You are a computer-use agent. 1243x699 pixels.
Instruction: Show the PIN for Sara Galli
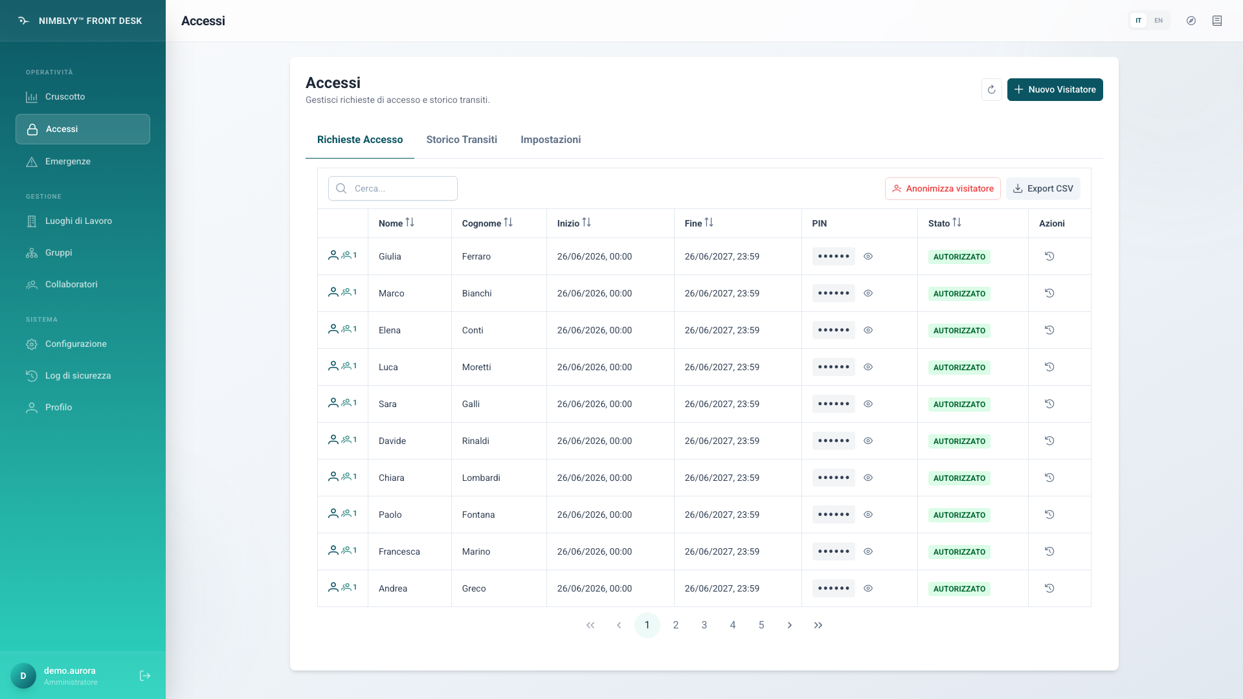click(868, 404)
